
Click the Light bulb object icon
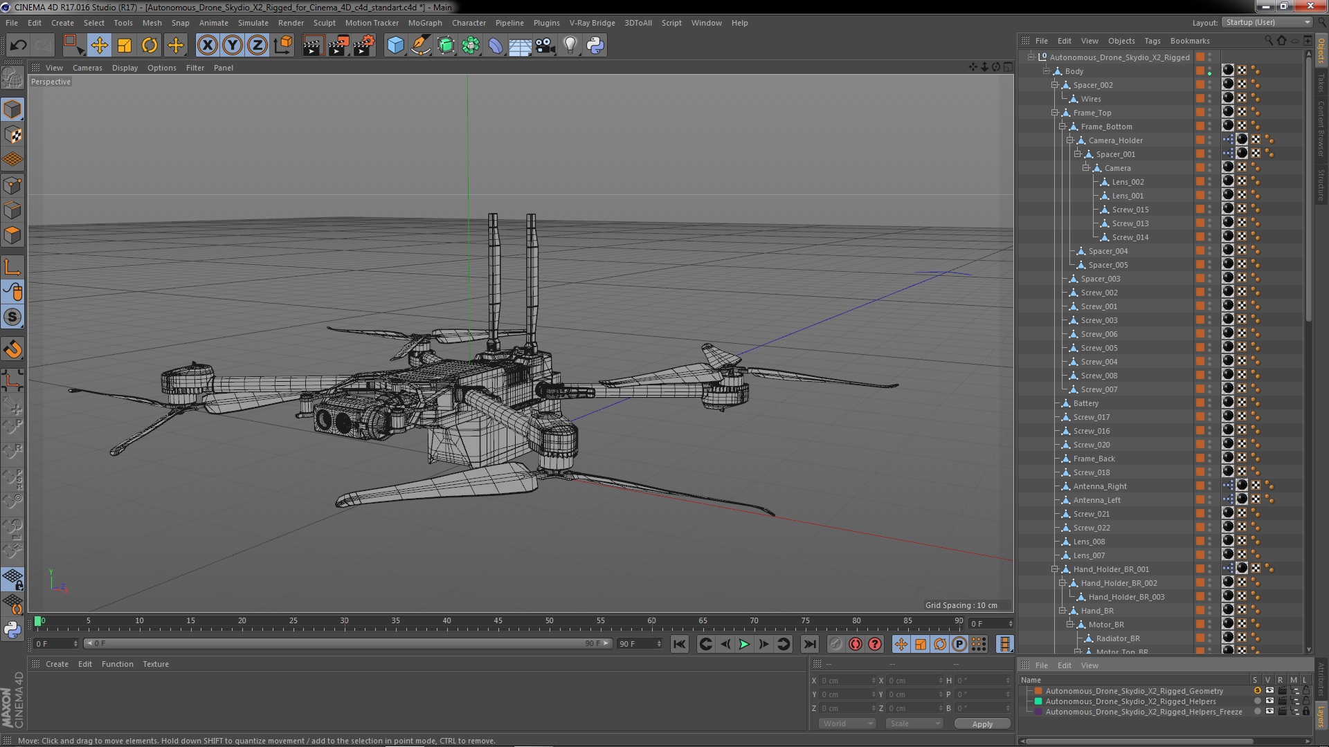(x=570, y=46)
